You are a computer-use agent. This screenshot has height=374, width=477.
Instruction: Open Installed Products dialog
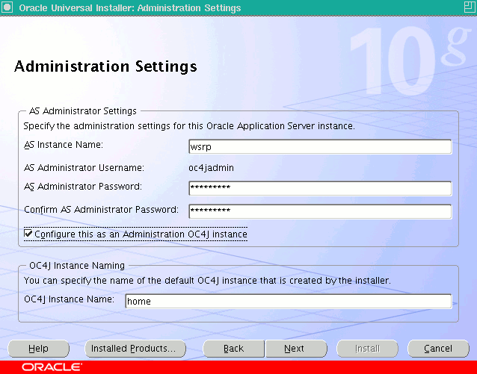tap(135, 349)
